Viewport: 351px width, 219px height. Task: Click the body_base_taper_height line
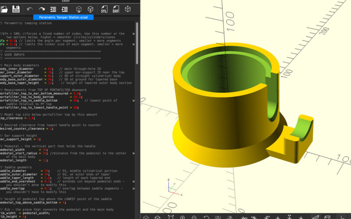66,83
